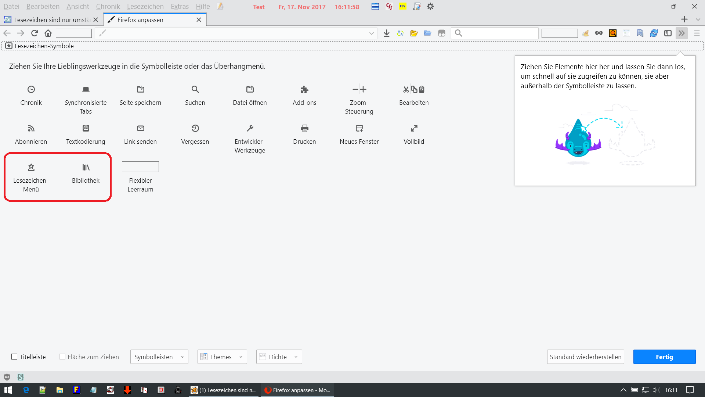Click the Add-ons puzzle piece icon
705x397 pixels.
(x=304, y=89)
